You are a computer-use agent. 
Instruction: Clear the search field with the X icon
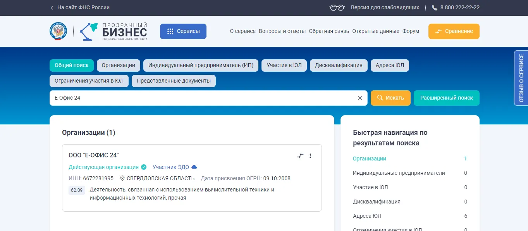tap(360, 98)
